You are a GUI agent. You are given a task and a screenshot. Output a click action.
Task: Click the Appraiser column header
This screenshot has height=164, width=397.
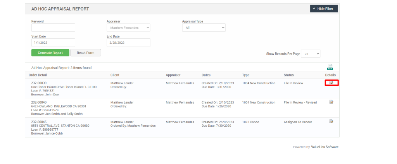(x=173, y=75)
